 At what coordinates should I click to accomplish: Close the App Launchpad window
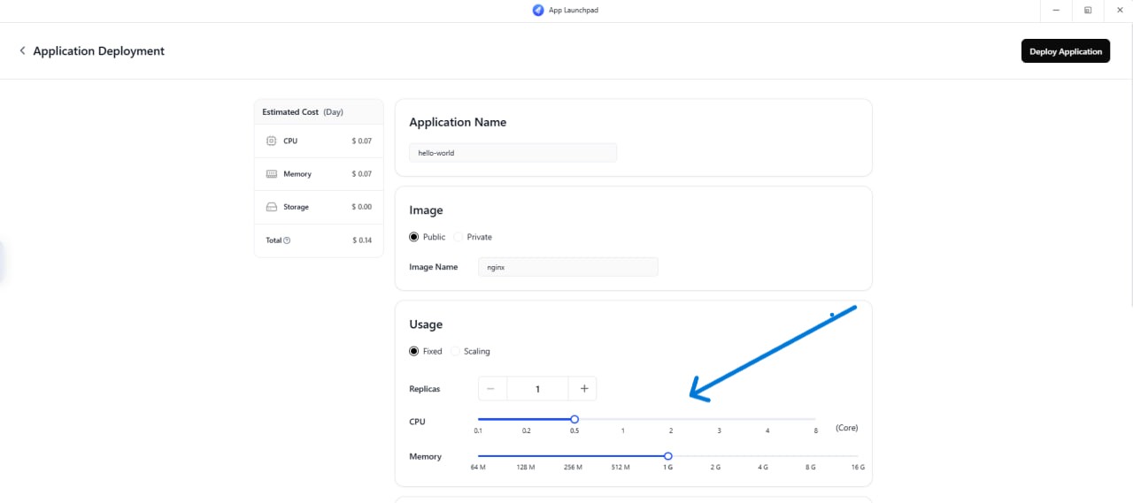click(1119, 11)
